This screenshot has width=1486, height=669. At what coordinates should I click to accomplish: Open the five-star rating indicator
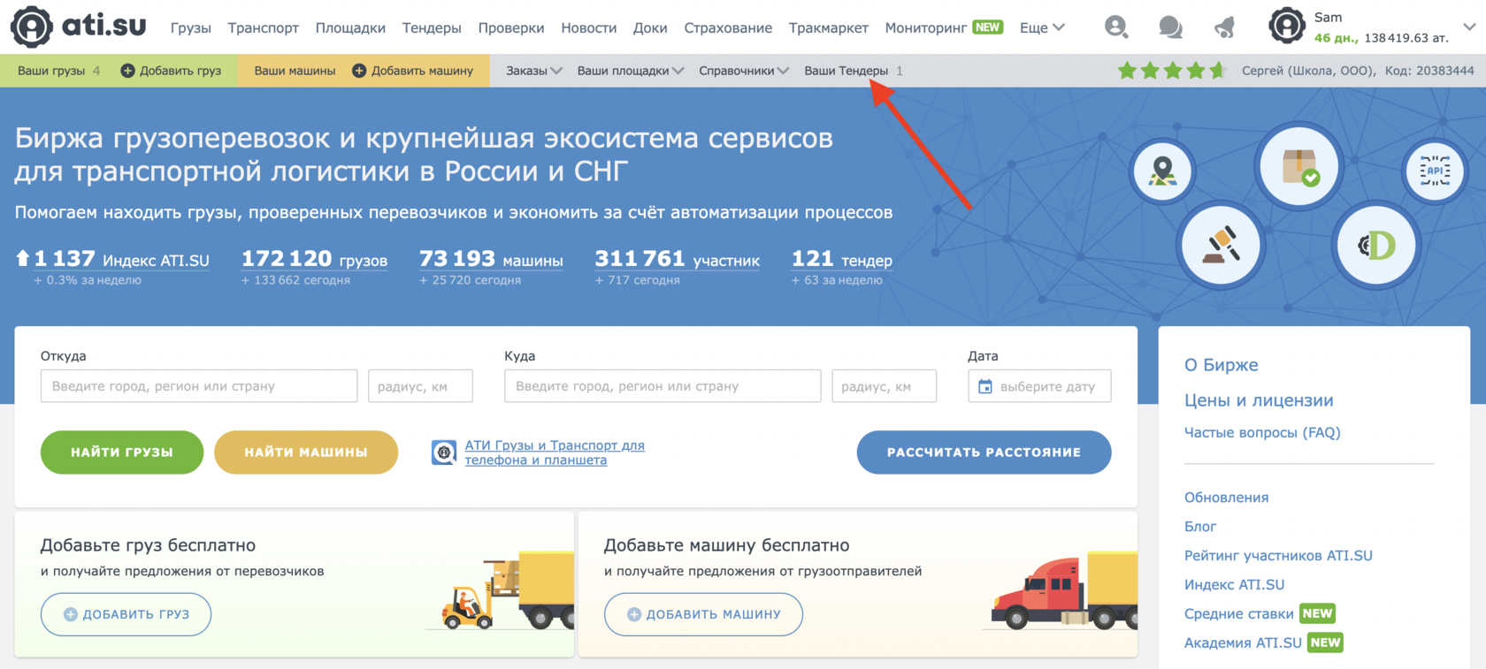[1171, 71]
